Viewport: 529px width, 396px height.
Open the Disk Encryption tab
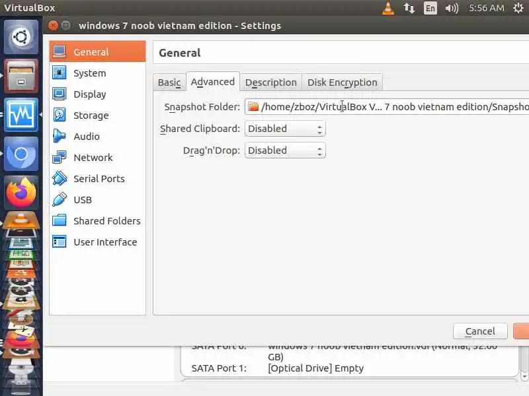point(343,82)
